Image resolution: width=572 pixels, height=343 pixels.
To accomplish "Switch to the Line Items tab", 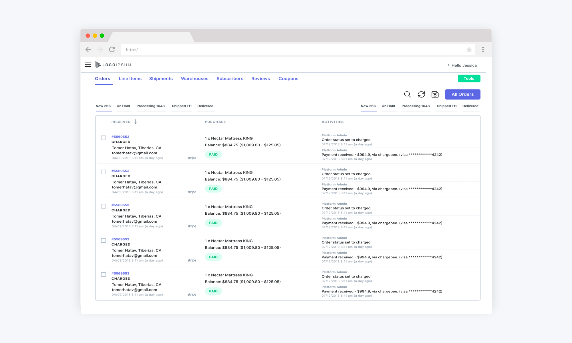I will coord(130,79).
